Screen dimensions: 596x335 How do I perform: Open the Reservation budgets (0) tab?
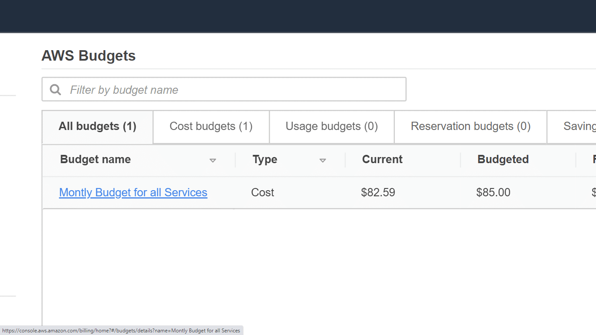point(470,126)
